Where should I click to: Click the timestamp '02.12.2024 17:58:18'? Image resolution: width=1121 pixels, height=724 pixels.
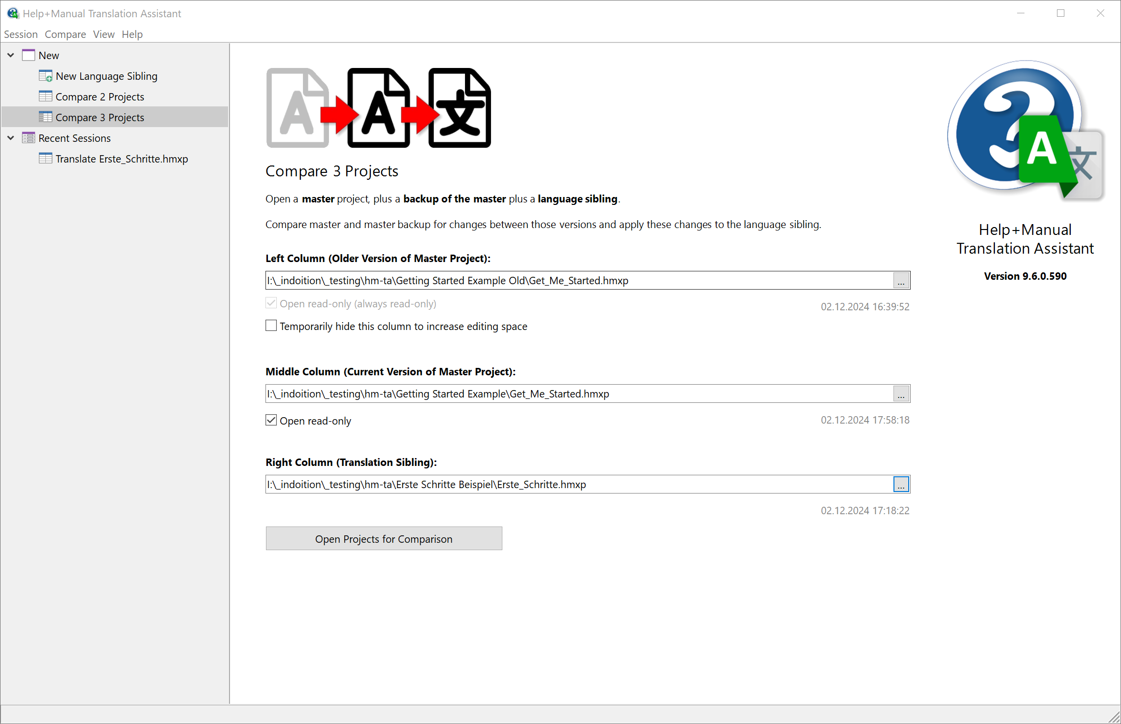pyautogui.click(x=865, y=420)
